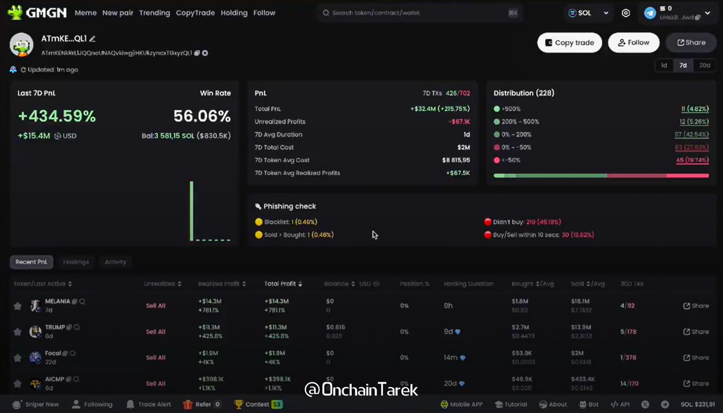Click the Share button near Follow
The width and height of the screenshot is (723, 413).
tap(691, 43)
